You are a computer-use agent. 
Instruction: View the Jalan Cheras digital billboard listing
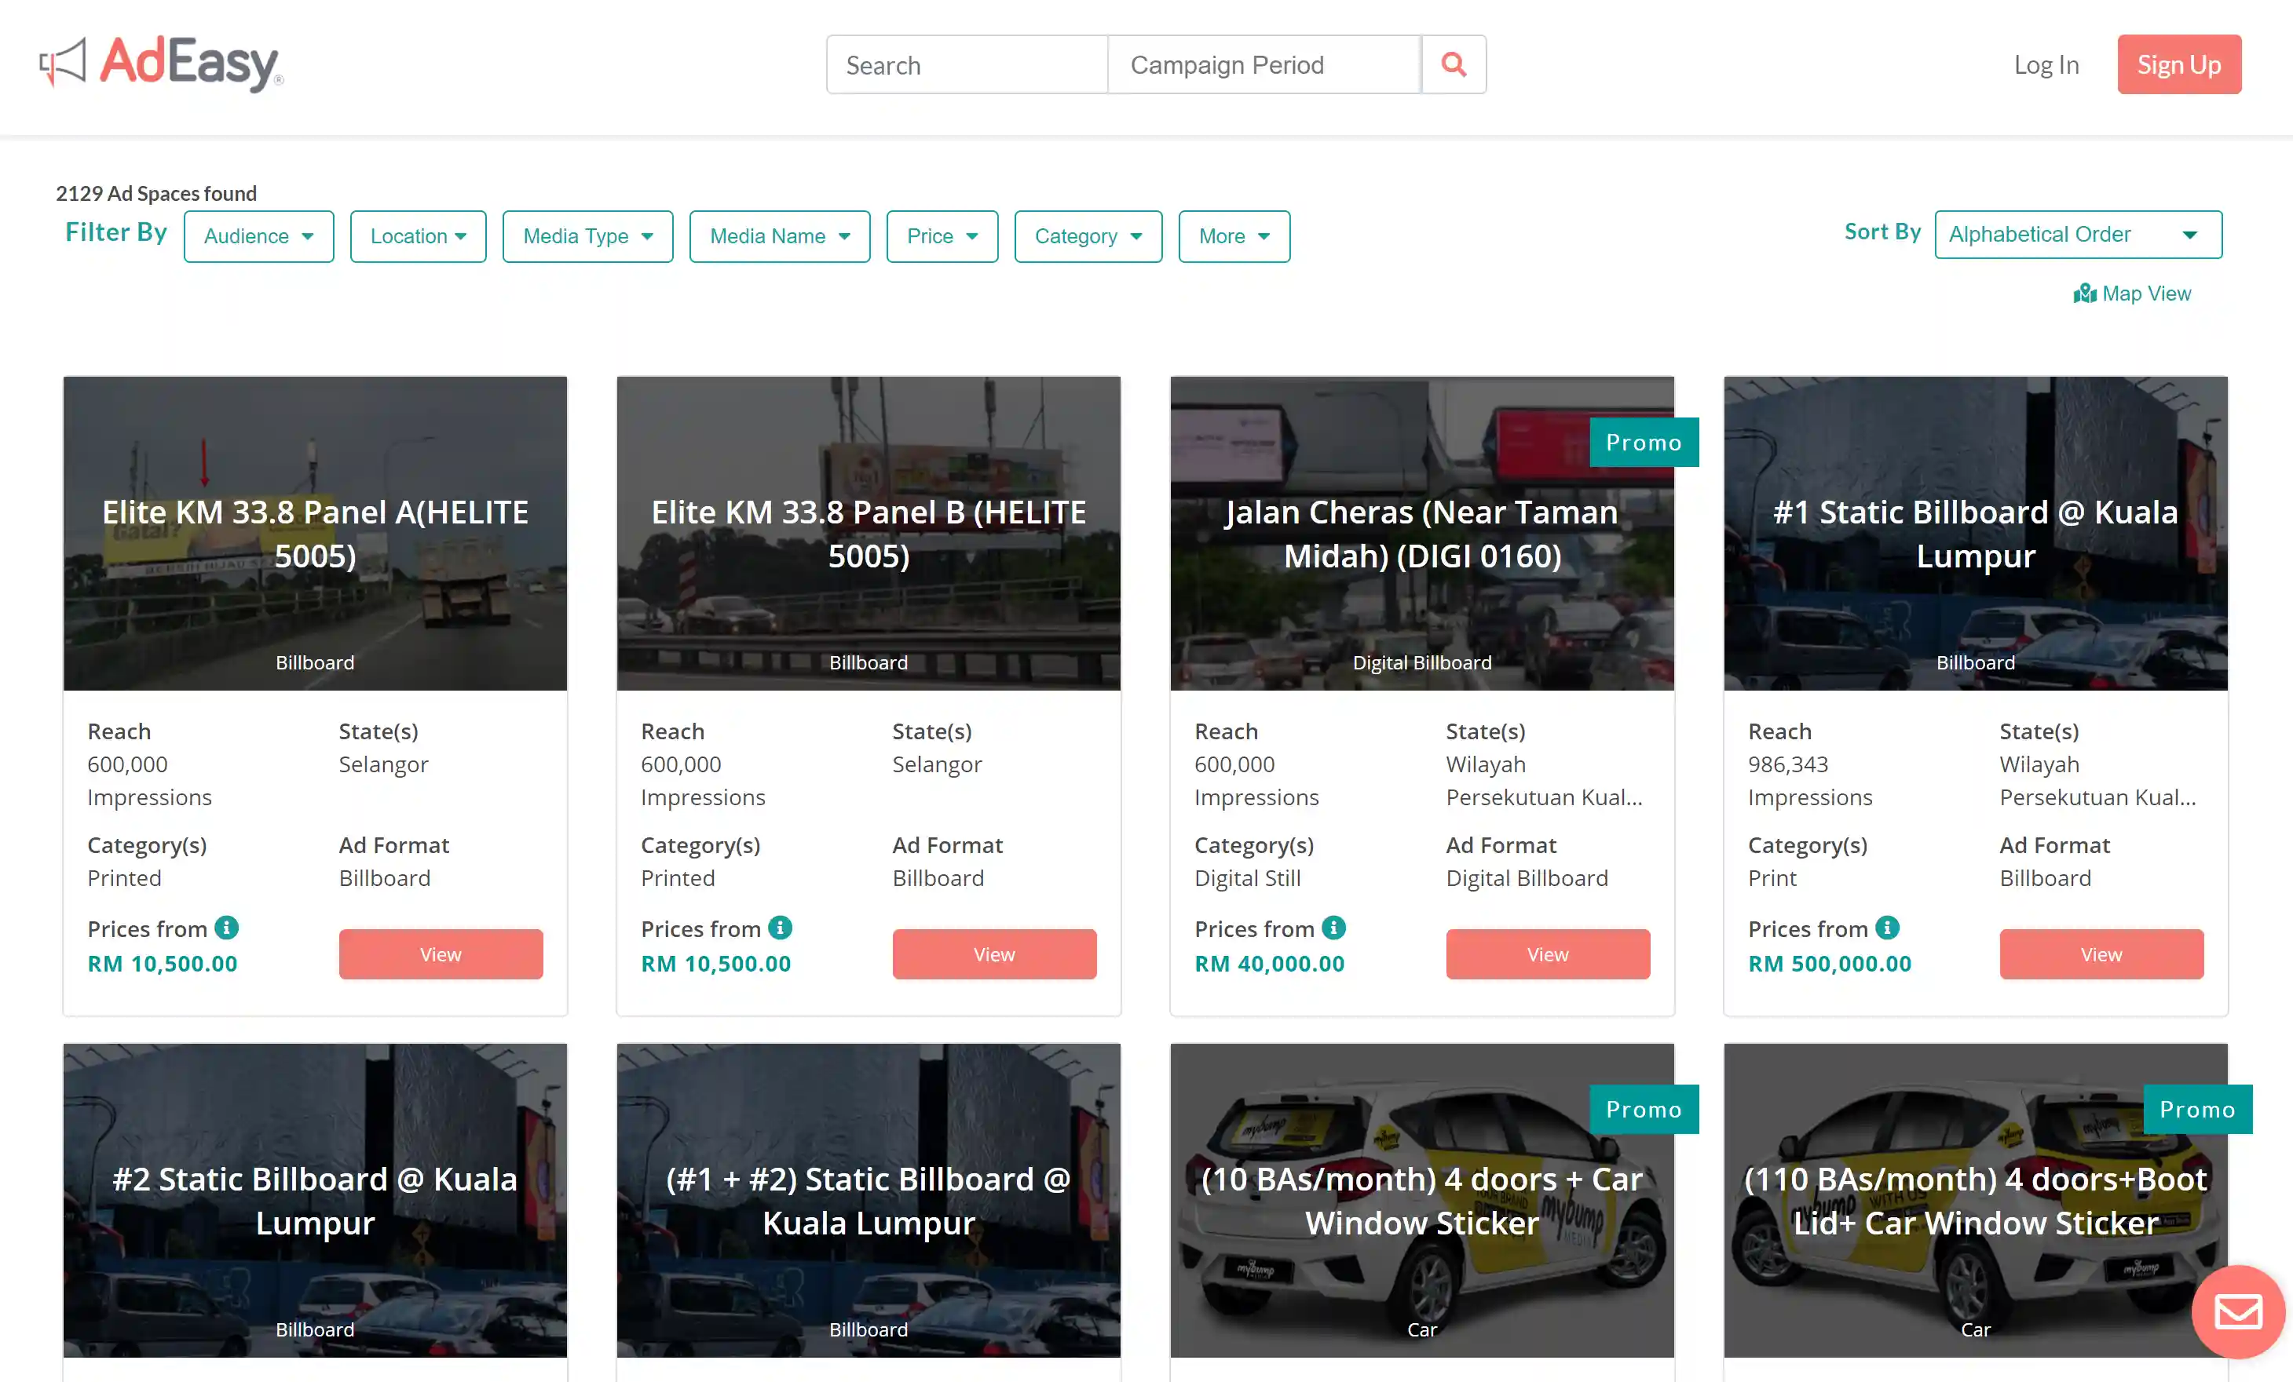[x=1547, y=954]
